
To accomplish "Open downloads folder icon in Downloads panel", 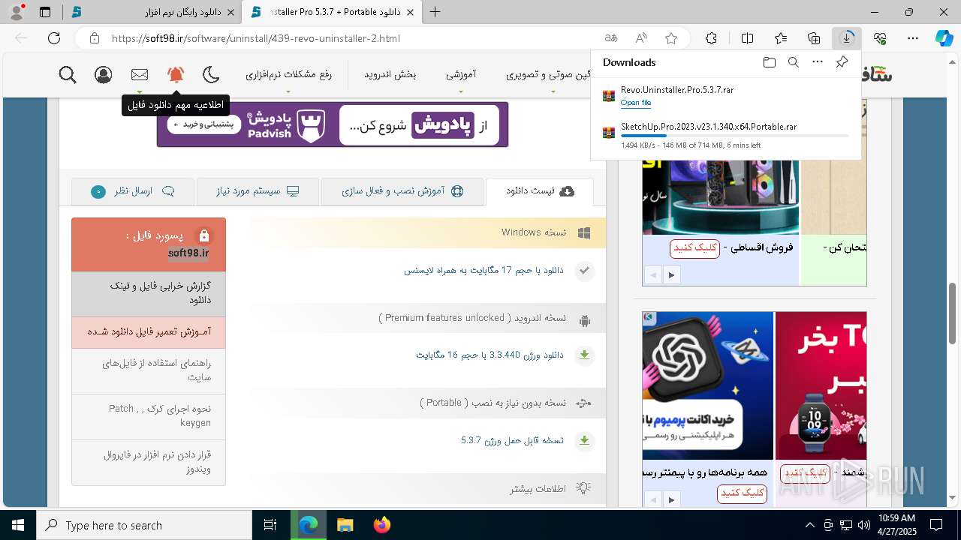I will (x=769, y=62).
